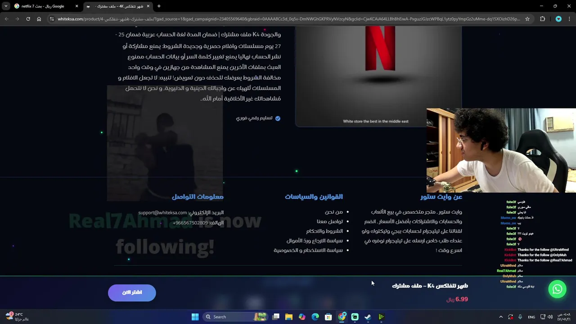Open الشروط والاحكام terms link

[x=324, y=231]
